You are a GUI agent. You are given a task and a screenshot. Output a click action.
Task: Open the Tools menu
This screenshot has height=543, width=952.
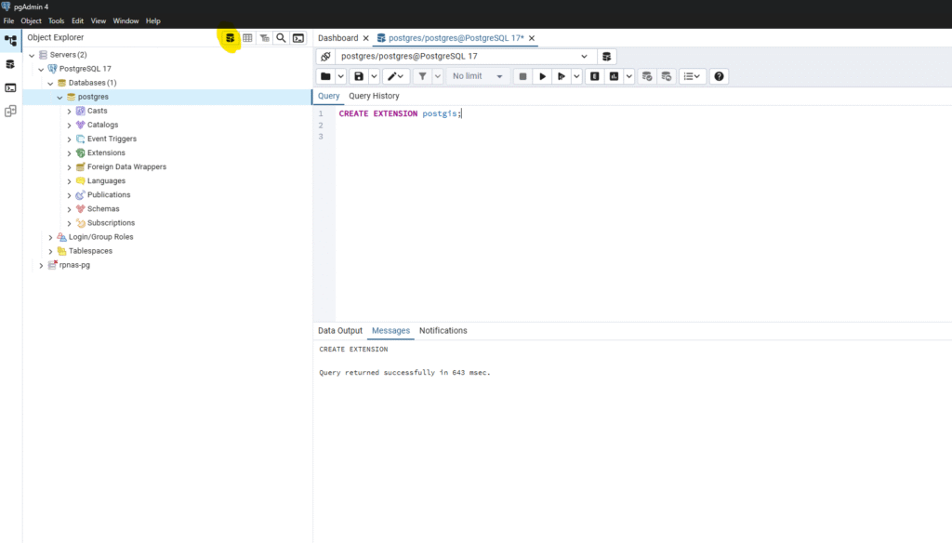57,20
